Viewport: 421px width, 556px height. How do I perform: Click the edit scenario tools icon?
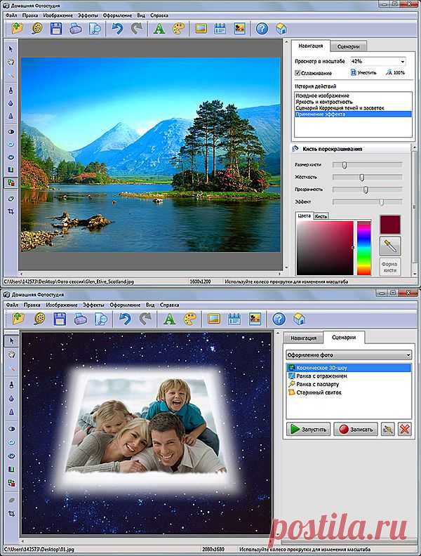click(x=388, y=429)
